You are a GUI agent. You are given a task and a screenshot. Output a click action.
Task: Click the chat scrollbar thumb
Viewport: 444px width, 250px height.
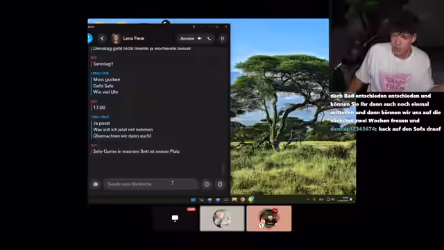coord(223,169)
